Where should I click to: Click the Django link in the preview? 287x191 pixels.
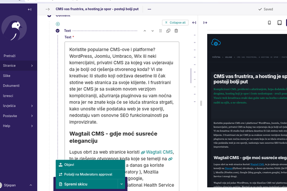point(229,169)
